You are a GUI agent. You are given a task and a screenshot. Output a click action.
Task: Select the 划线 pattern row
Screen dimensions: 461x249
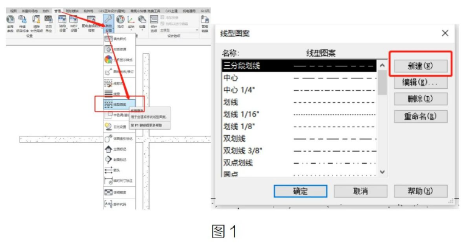click(299, 102)
